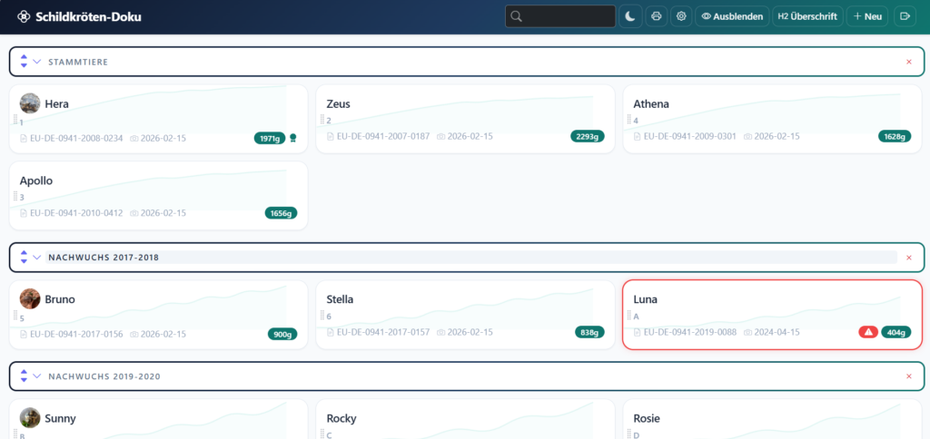Click the search field in the header
The width and height of the screenshot is (930, 439).
560,16
